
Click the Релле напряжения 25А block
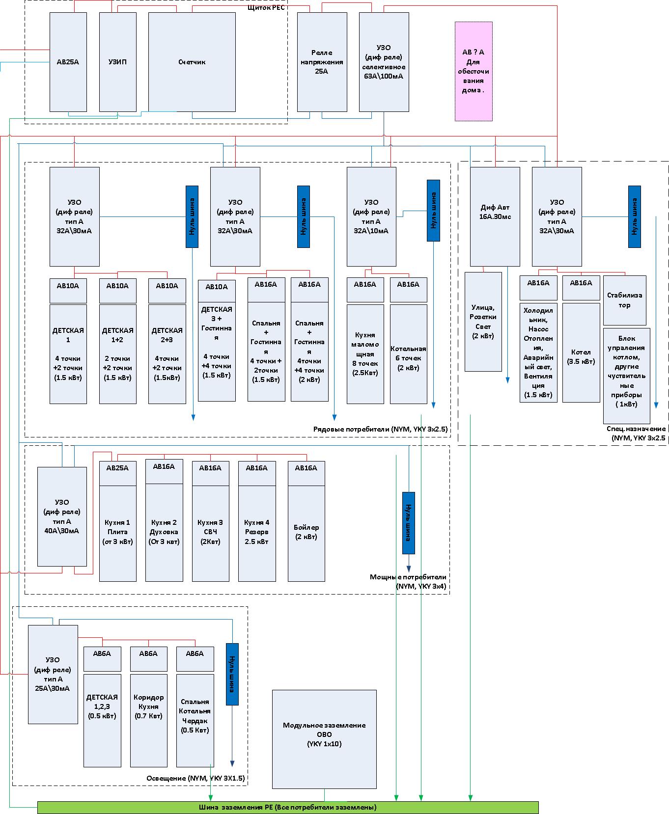[322, 62]
